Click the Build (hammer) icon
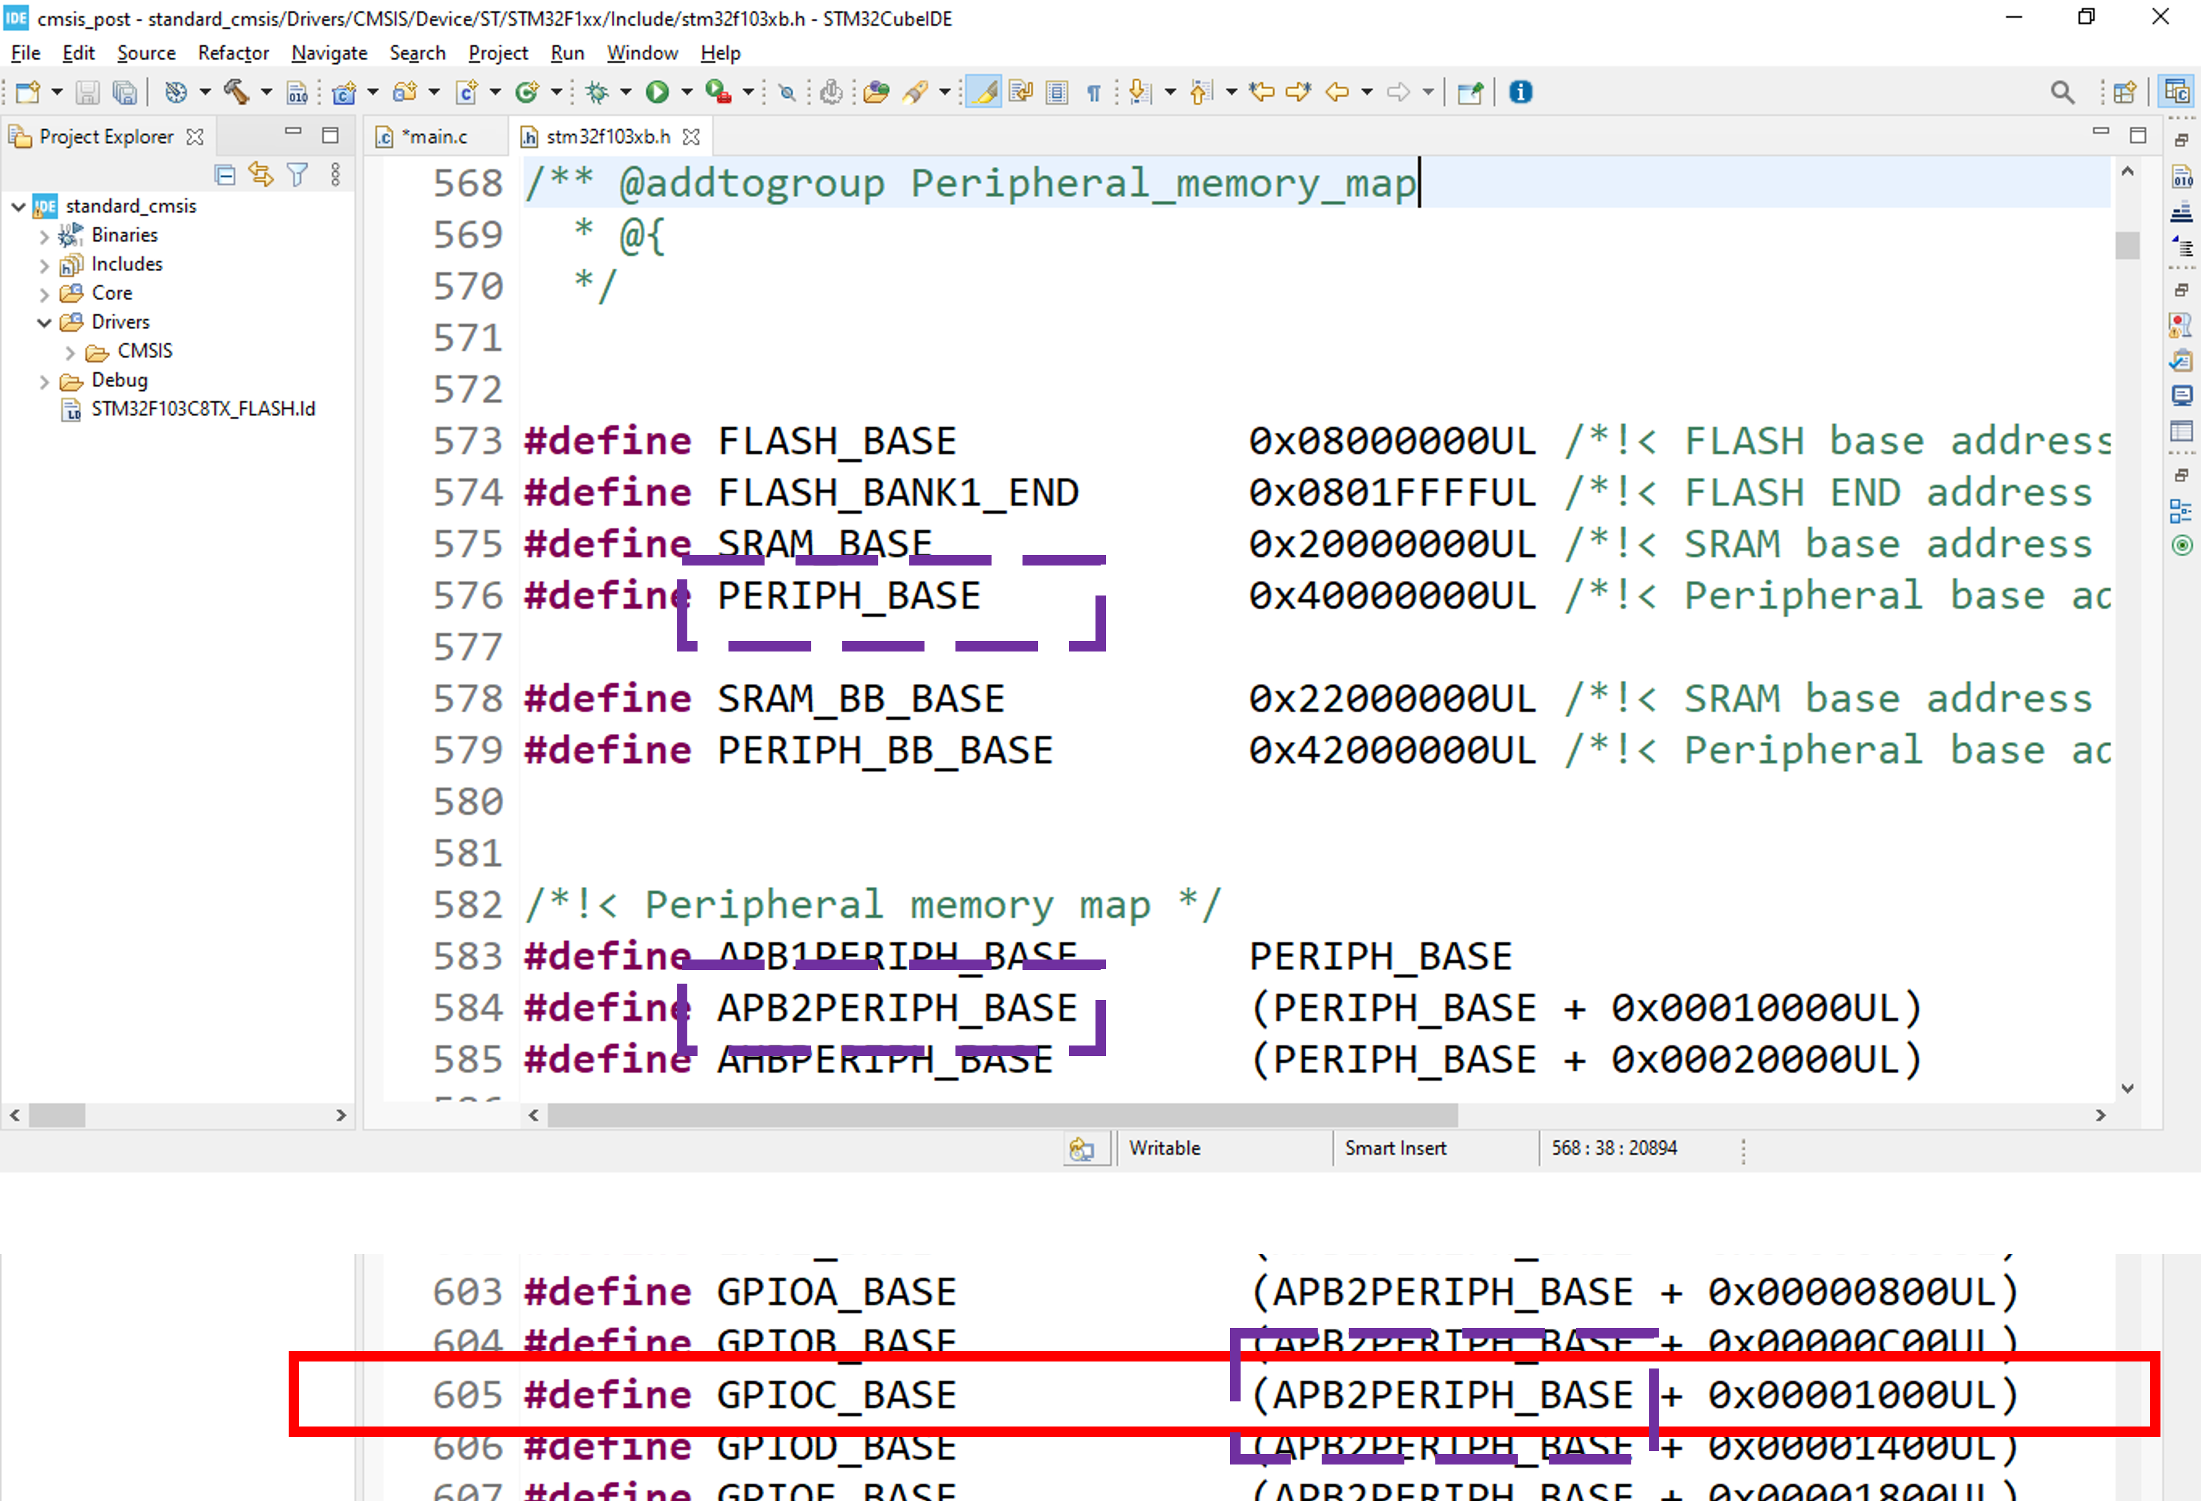Viewport: 2201px width, 1501px height. point(235,92)
